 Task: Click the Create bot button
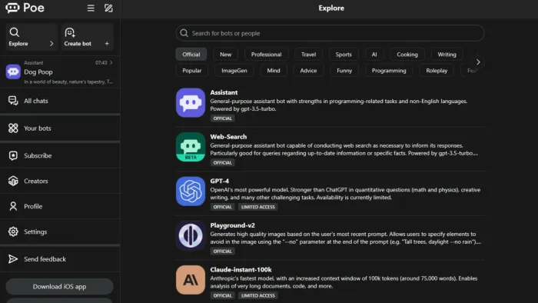point(87,37)
